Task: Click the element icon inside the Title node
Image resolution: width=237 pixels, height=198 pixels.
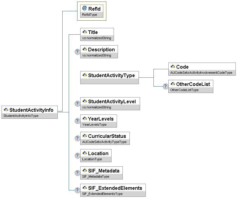Action: click(85, 32)
